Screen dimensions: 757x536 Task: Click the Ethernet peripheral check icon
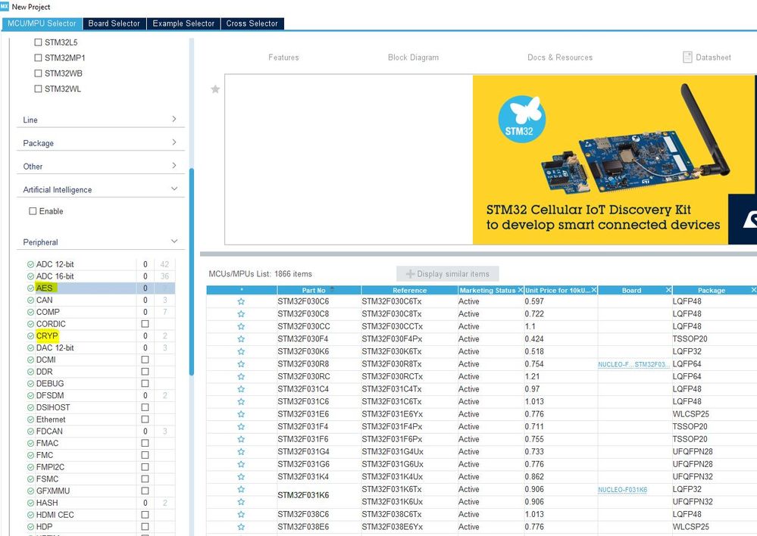click(30, 419)
